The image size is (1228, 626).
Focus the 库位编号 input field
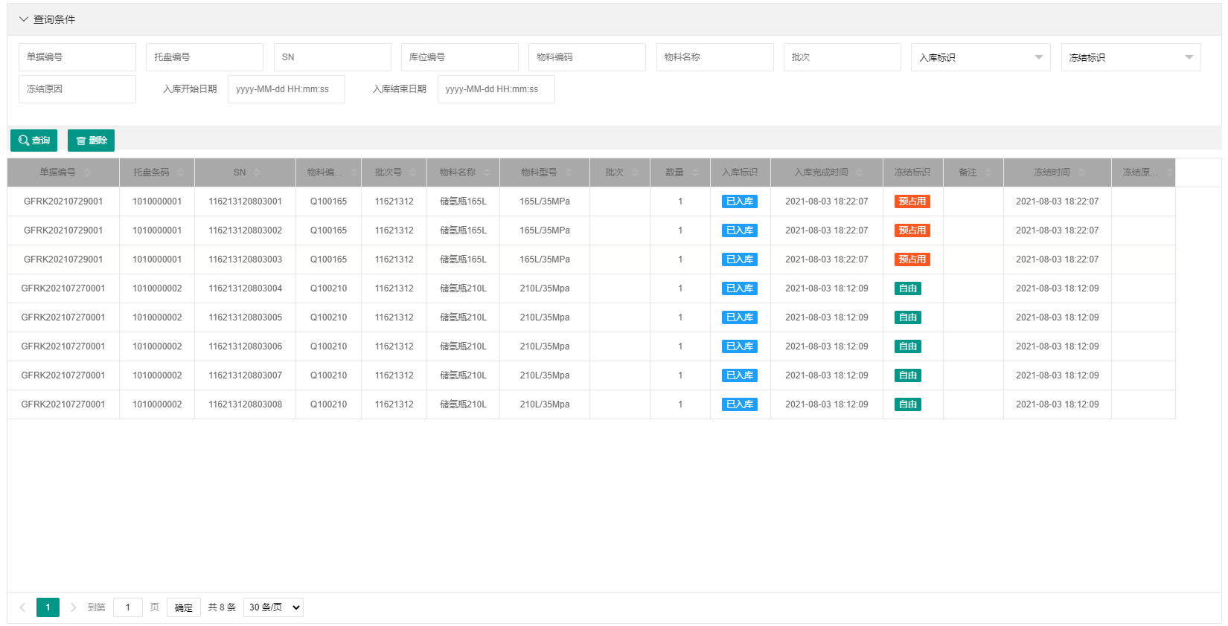tap(460, 57)
